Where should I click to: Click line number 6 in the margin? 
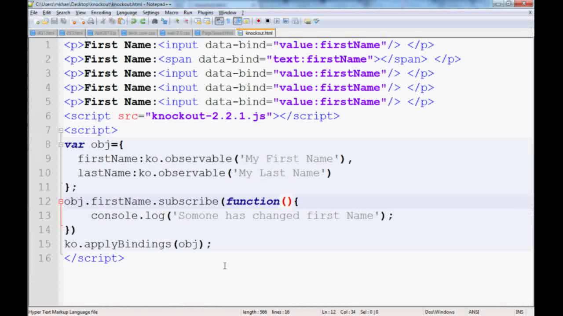(x=48, y=116)
